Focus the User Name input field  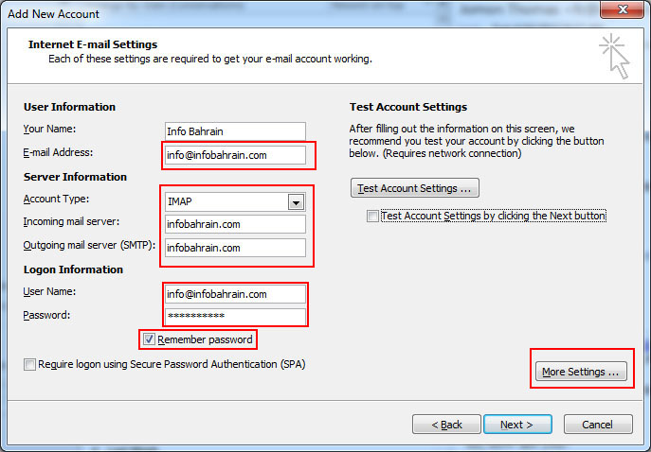[x=235, y=293]
